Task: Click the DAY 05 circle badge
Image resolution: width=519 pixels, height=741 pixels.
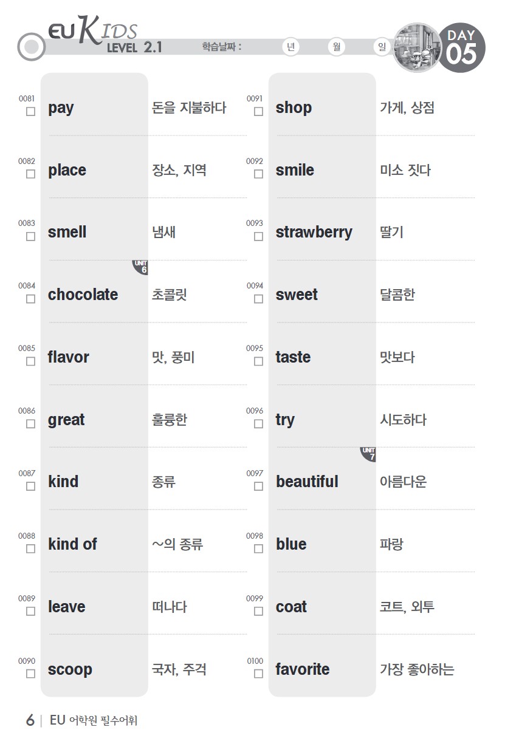Action: (461, 47)
